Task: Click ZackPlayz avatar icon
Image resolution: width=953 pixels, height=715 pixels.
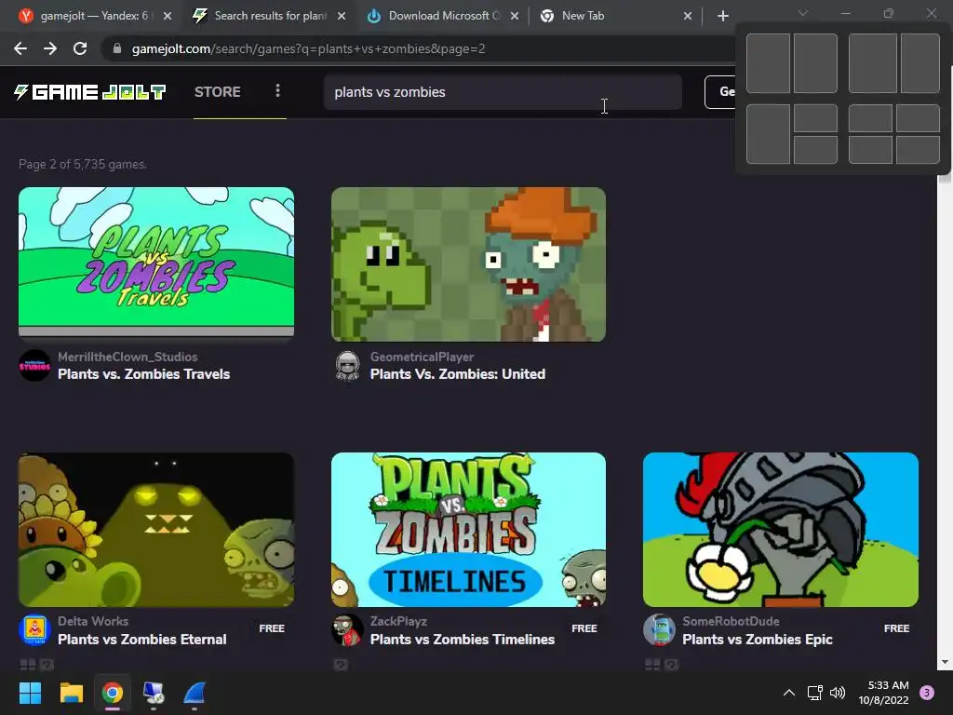Action: [x=348, y=630]
